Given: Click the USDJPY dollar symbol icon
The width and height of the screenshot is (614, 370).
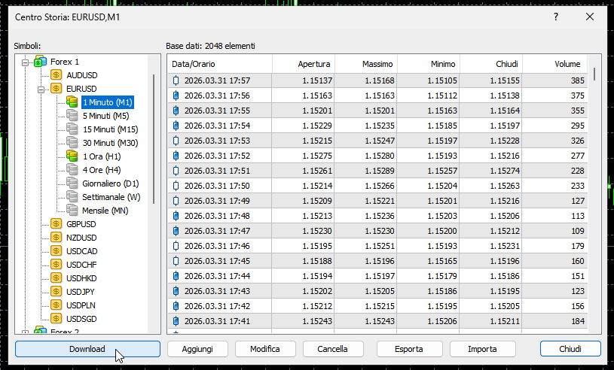Looking at the screenshot, I should click(57, 292).
